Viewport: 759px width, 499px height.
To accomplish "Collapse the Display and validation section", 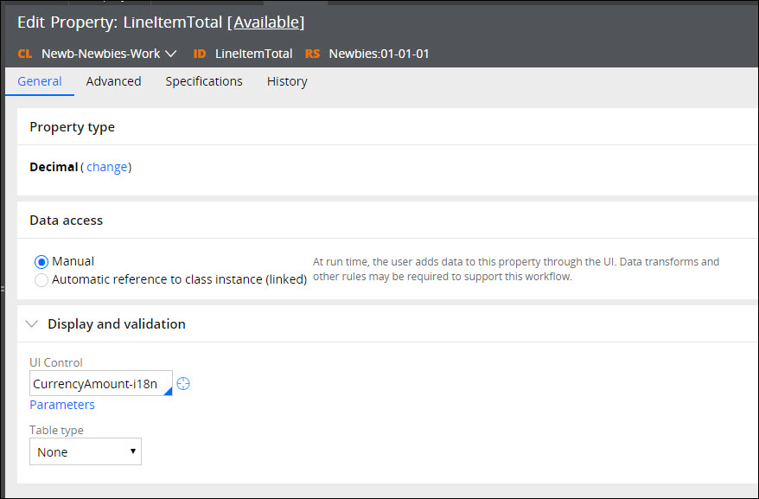I will pos(32,323).
